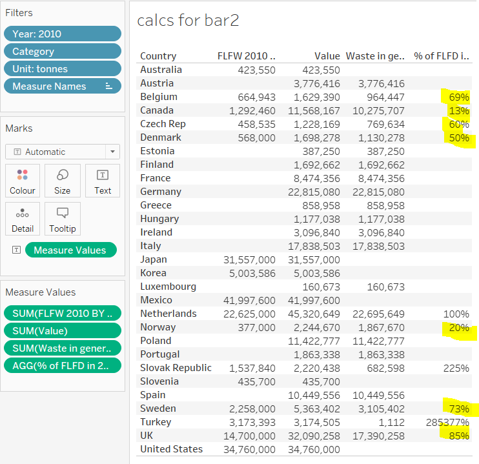Image resolution: width=479 pixels, height=464 pixels.
Task: Select the Measure Values pill on Marks card
Action: click(70, 250)
